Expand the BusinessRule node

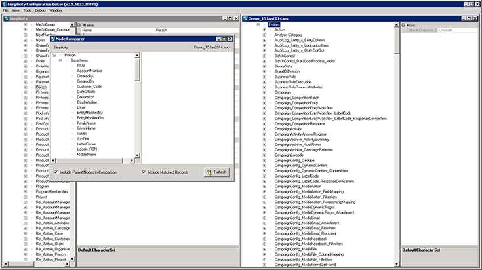tap(264, 77)
